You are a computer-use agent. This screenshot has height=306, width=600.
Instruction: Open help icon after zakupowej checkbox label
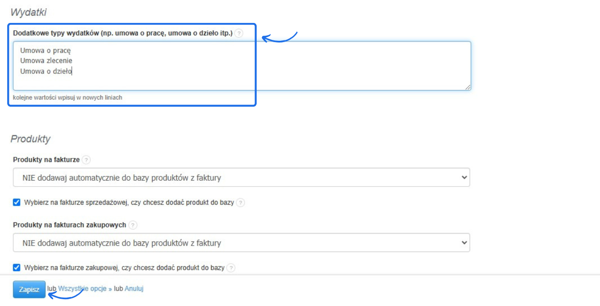[231, 268]
